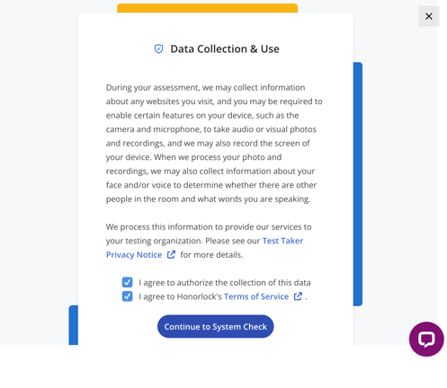Uncheck the authorize data collection checkbox
This screenshot has width=447, height=388.
[127, 282]
